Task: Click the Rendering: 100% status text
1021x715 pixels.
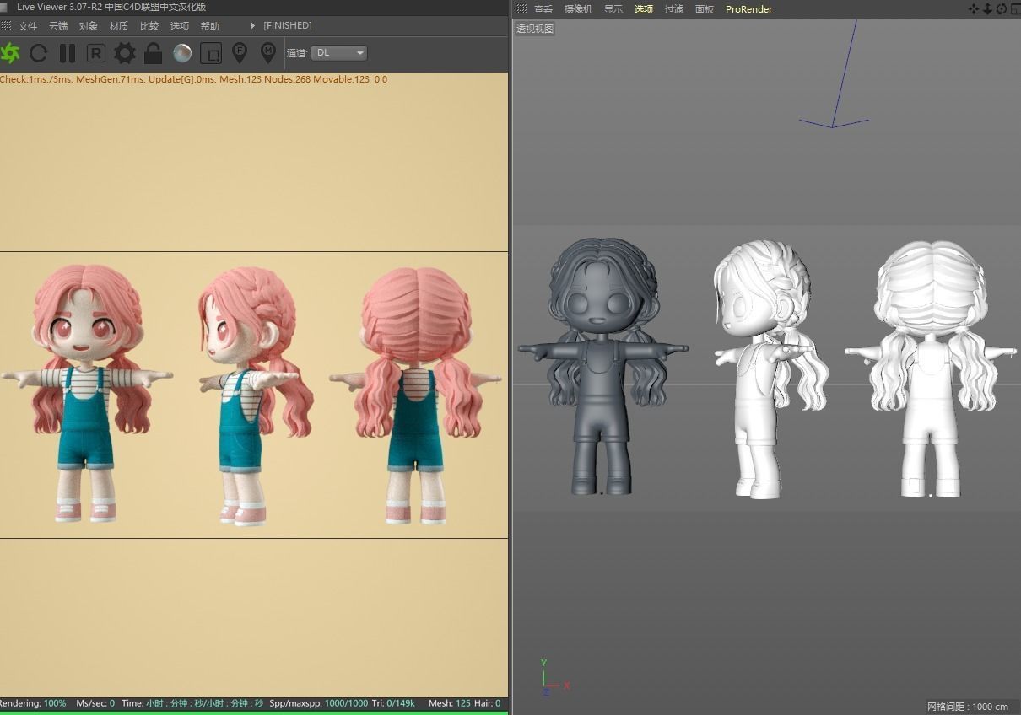Action: [x=33, y=703]
